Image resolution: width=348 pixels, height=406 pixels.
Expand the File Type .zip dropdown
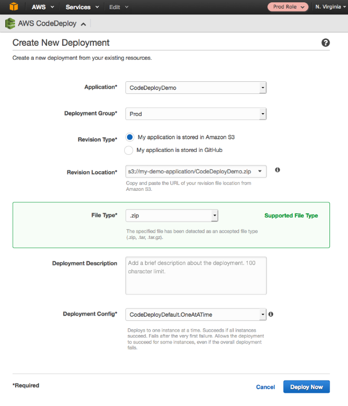(x=172, y=216)
